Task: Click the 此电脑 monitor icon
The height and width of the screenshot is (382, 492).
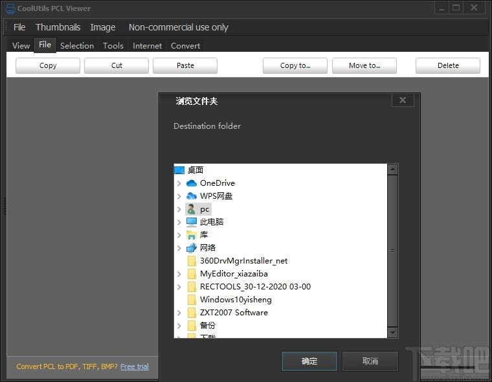Action: coord(192,222)
